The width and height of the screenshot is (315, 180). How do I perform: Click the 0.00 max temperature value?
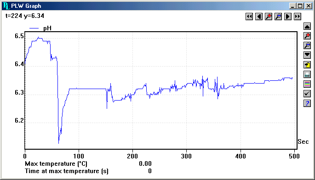coord(145,164)
